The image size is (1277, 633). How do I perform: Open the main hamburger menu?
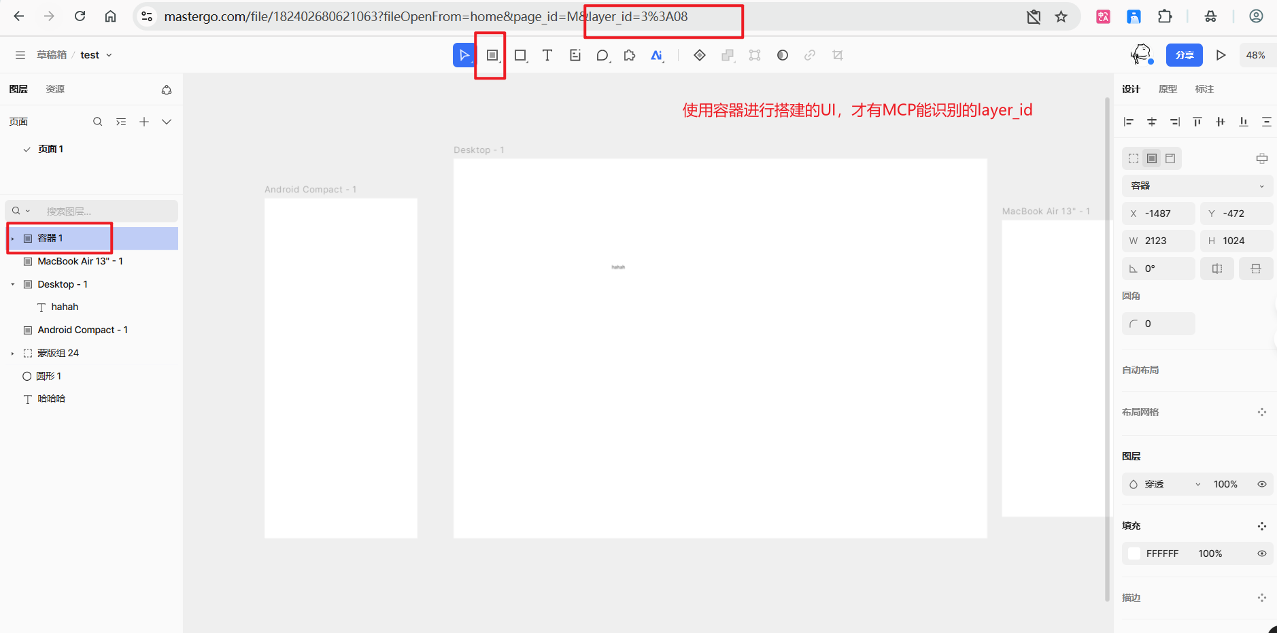20,55
